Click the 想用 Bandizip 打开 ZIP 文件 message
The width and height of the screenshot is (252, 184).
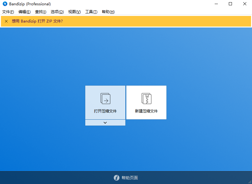pos(37,21)
